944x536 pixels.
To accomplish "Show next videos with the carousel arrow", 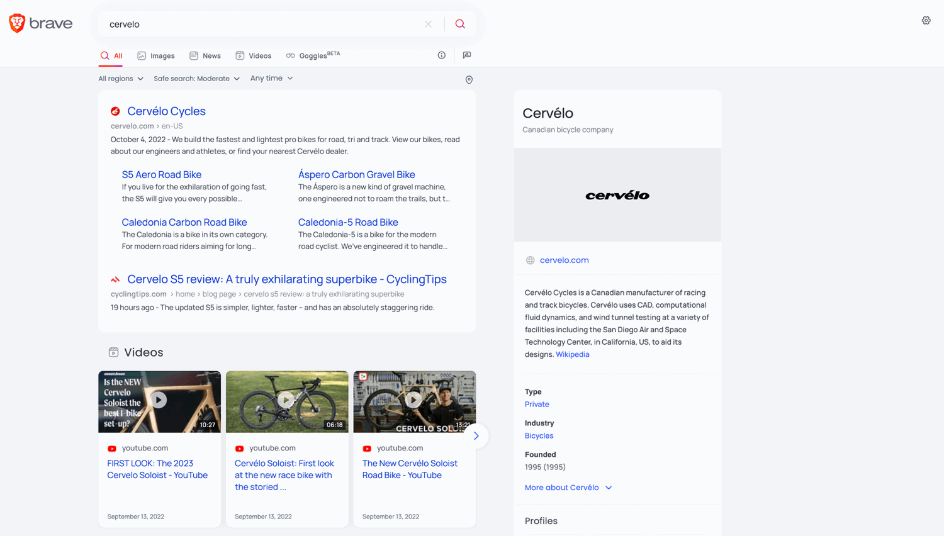I will click(476, 436).
